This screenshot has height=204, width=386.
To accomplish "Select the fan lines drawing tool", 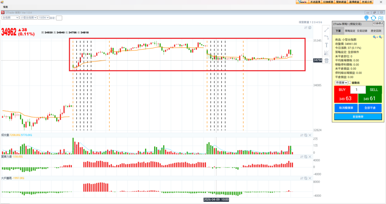I will point(326,52).
